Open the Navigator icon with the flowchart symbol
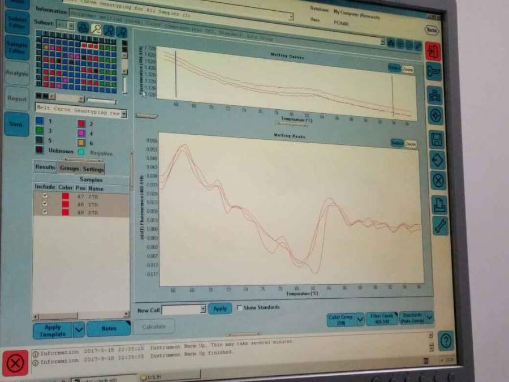The width and height of the screenshot is (509, 382). pyautogui.click(x=435, y=95)
